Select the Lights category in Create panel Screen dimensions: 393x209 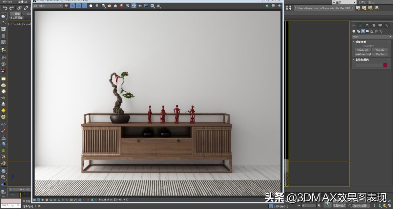[x=363, y=31]
